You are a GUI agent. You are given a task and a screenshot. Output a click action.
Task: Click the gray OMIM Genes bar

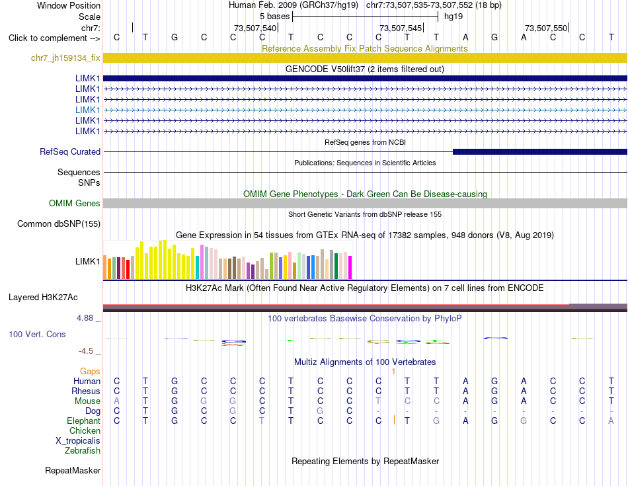pos(365,203)
